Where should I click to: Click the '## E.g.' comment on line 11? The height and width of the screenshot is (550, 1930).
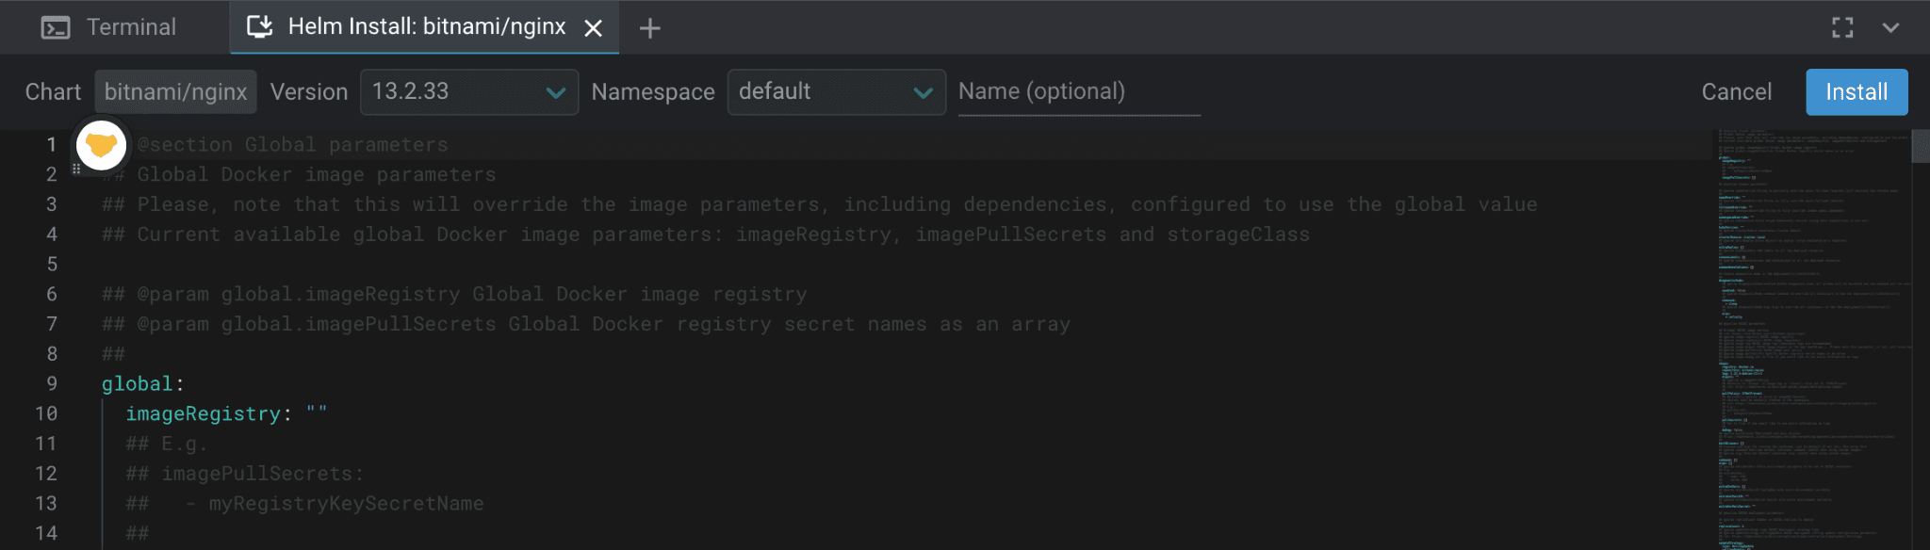click(167, 444)
